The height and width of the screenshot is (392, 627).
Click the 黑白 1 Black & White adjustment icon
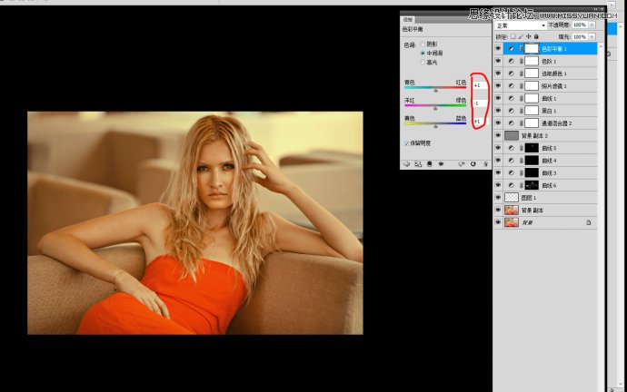511,111
